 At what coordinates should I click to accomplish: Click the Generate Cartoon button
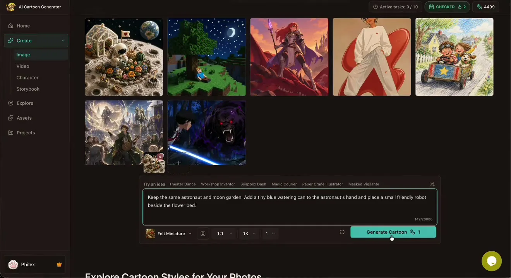tap(393, 232)
